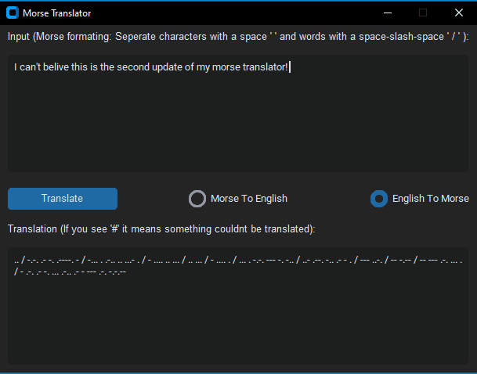Click the "Morse Translator" window title text
This screenshot has height=374, width=477.
(57, 13)
